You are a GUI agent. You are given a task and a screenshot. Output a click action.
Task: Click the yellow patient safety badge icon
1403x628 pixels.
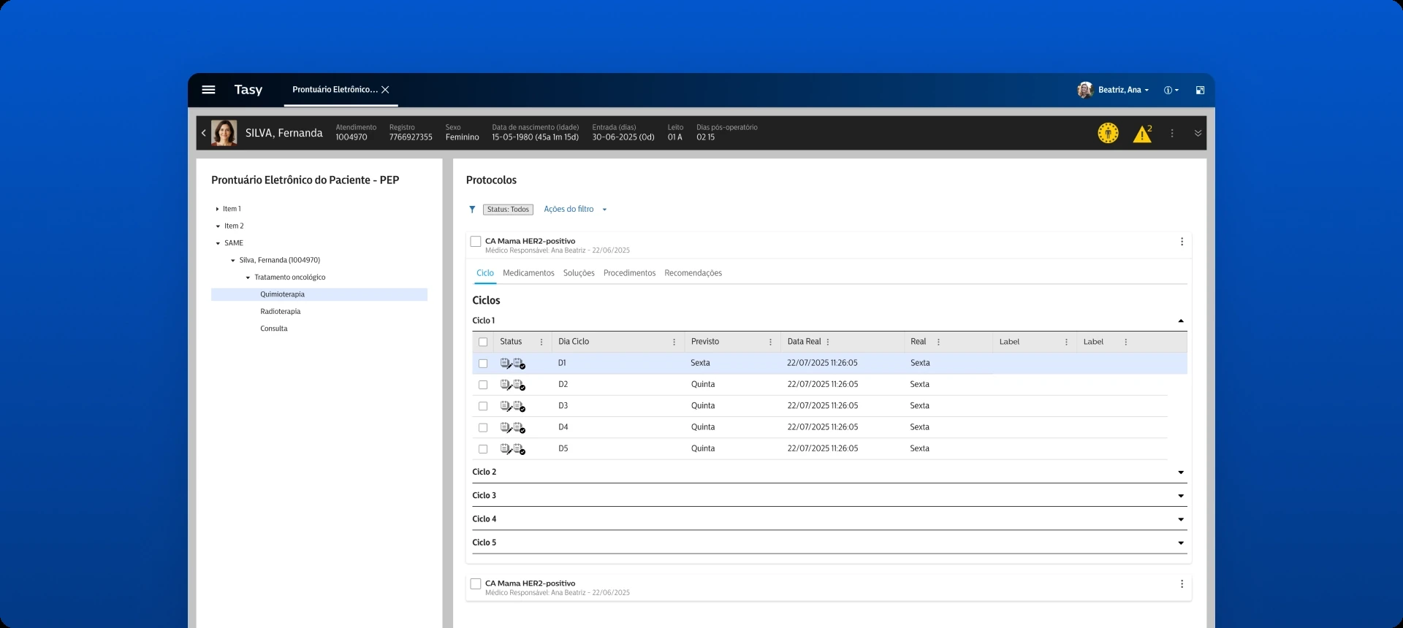[x=1108, y=133]
